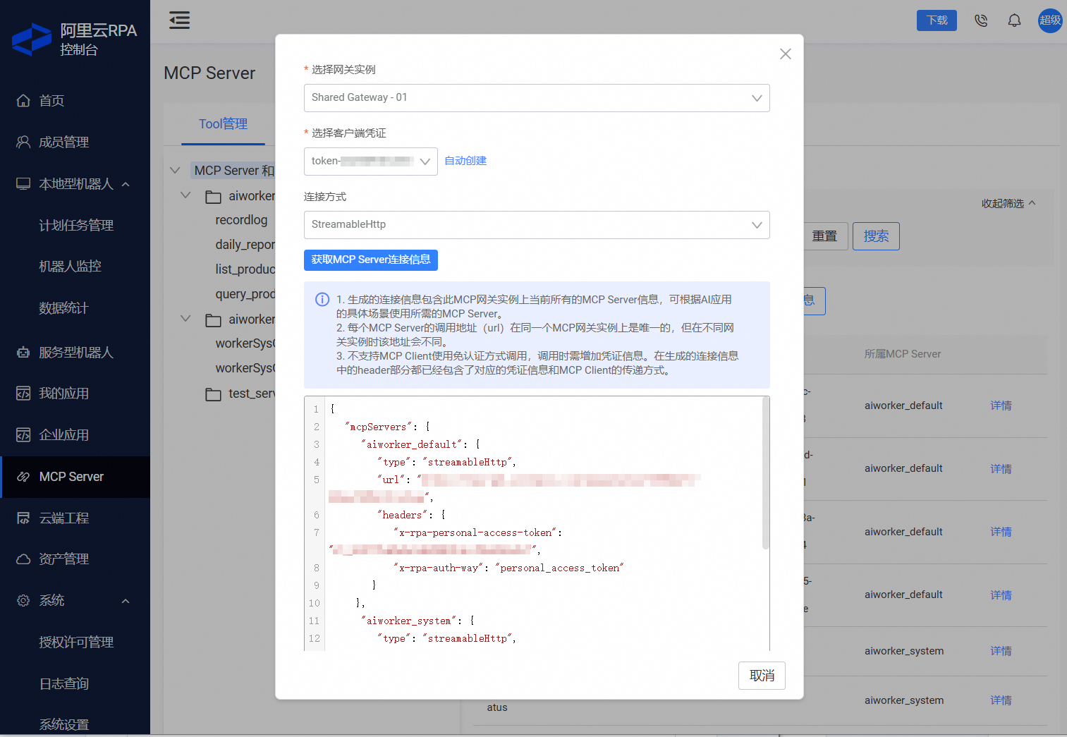Click the Alibaba Cloud RPA logo
1067x737 pixels.
coord(32,39)
